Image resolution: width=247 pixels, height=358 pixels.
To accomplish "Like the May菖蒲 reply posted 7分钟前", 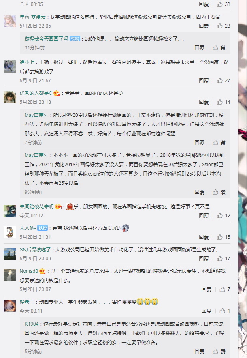I will click(219, 143).
